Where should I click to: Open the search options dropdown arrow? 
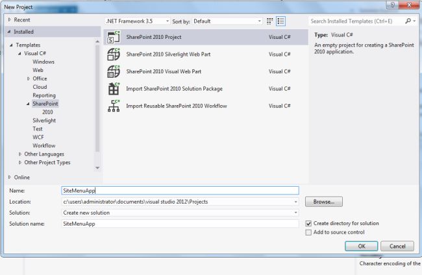point(414,21)
